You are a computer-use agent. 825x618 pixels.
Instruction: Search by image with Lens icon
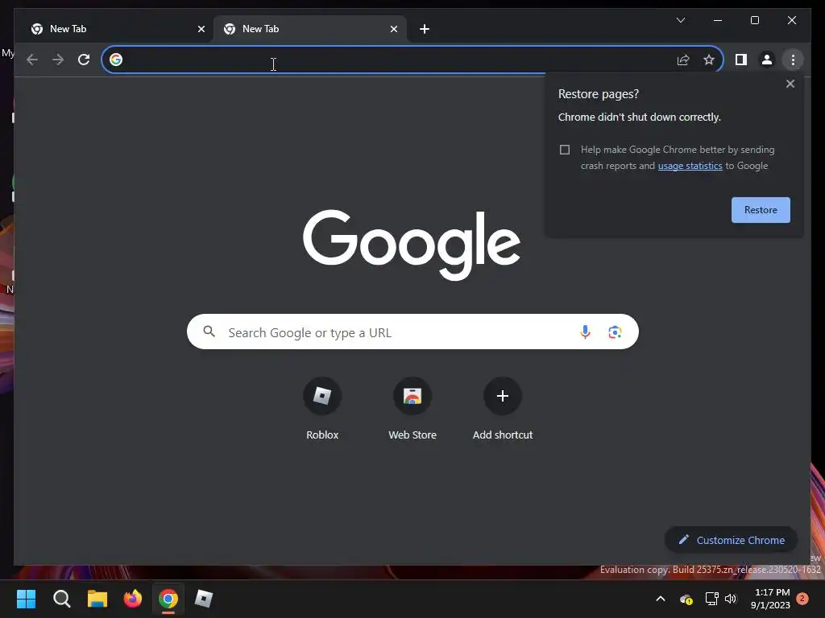tap(615, 332)
